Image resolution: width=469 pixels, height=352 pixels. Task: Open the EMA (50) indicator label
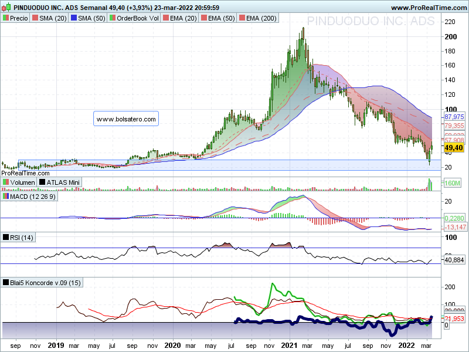(x=222, y=18)
